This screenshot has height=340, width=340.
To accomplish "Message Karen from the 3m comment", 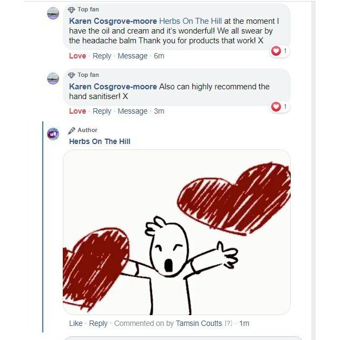I will pyautogui.click(x=133, y=111).
